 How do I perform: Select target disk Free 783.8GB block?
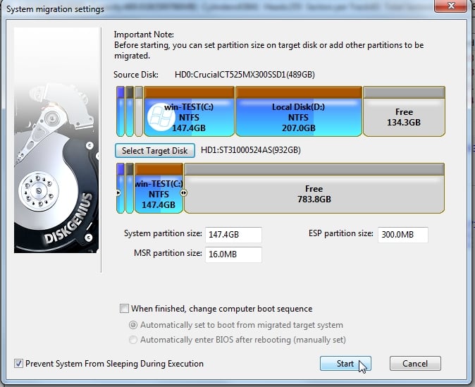(x=314, y=188)
